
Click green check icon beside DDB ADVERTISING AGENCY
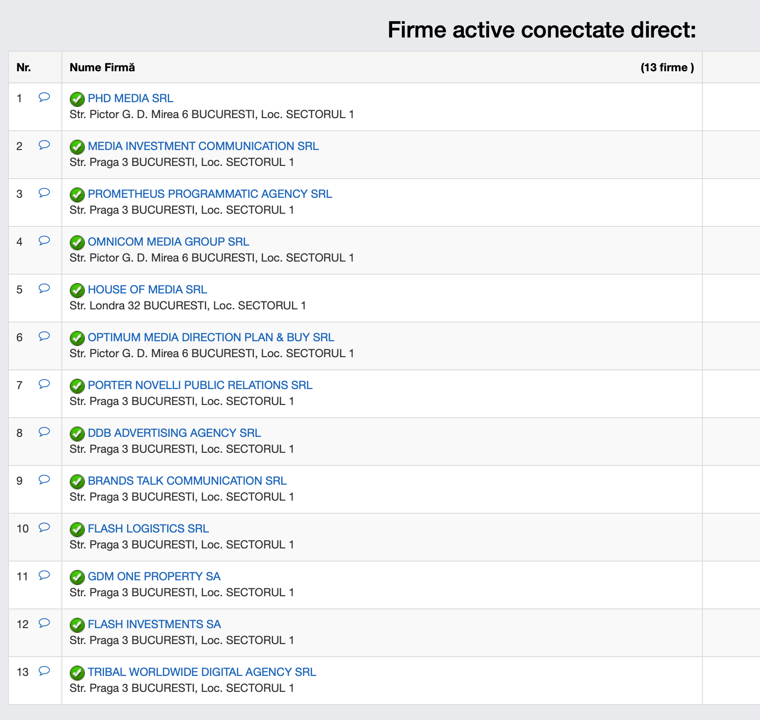coord(77,434)
